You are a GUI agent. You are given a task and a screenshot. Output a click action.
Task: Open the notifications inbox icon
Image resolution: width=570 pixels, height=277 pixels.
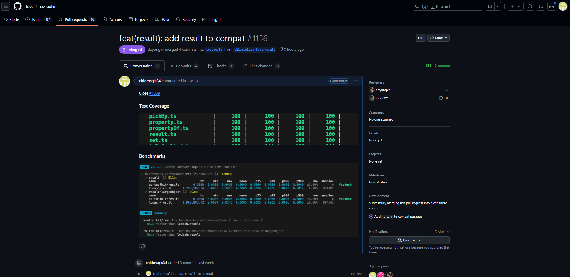[x=552, y=6]
